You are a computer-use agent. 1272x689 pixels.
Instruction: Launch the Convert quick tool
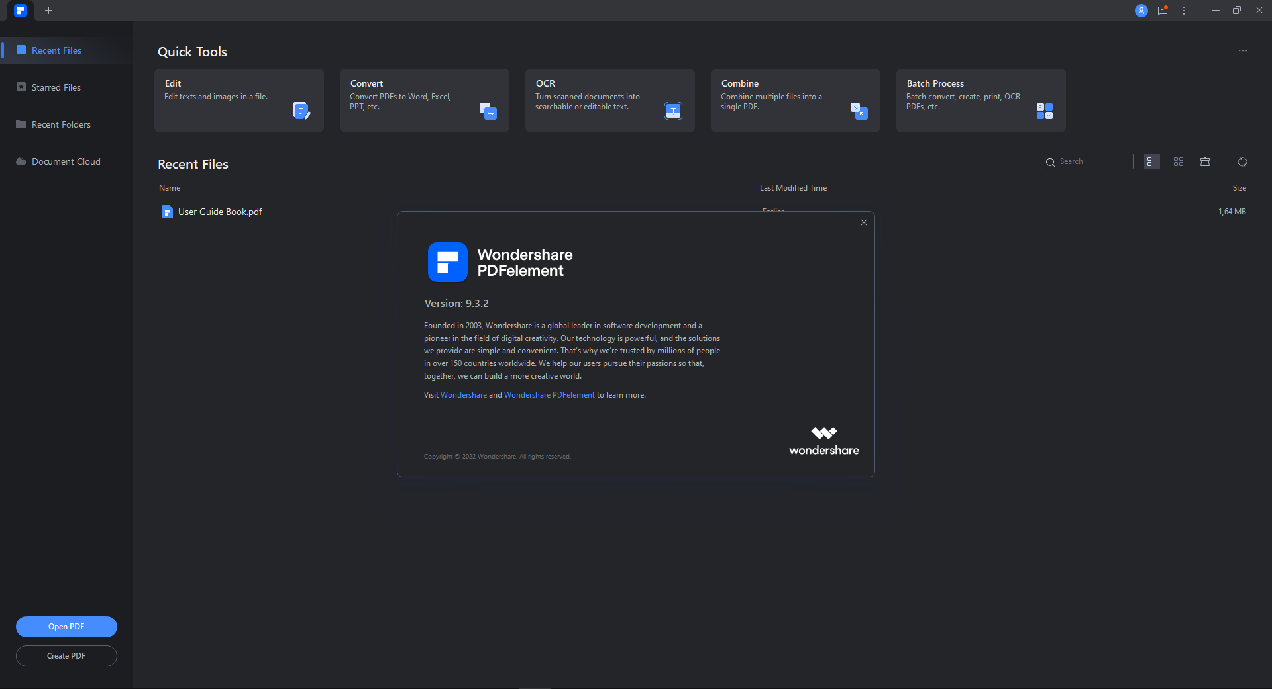425,101
